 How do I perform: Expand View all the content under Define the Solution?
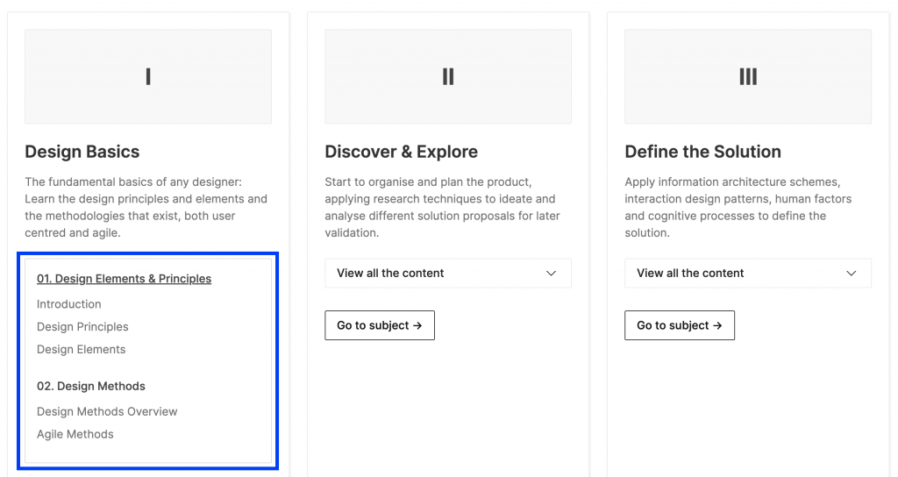pos(748,274)
